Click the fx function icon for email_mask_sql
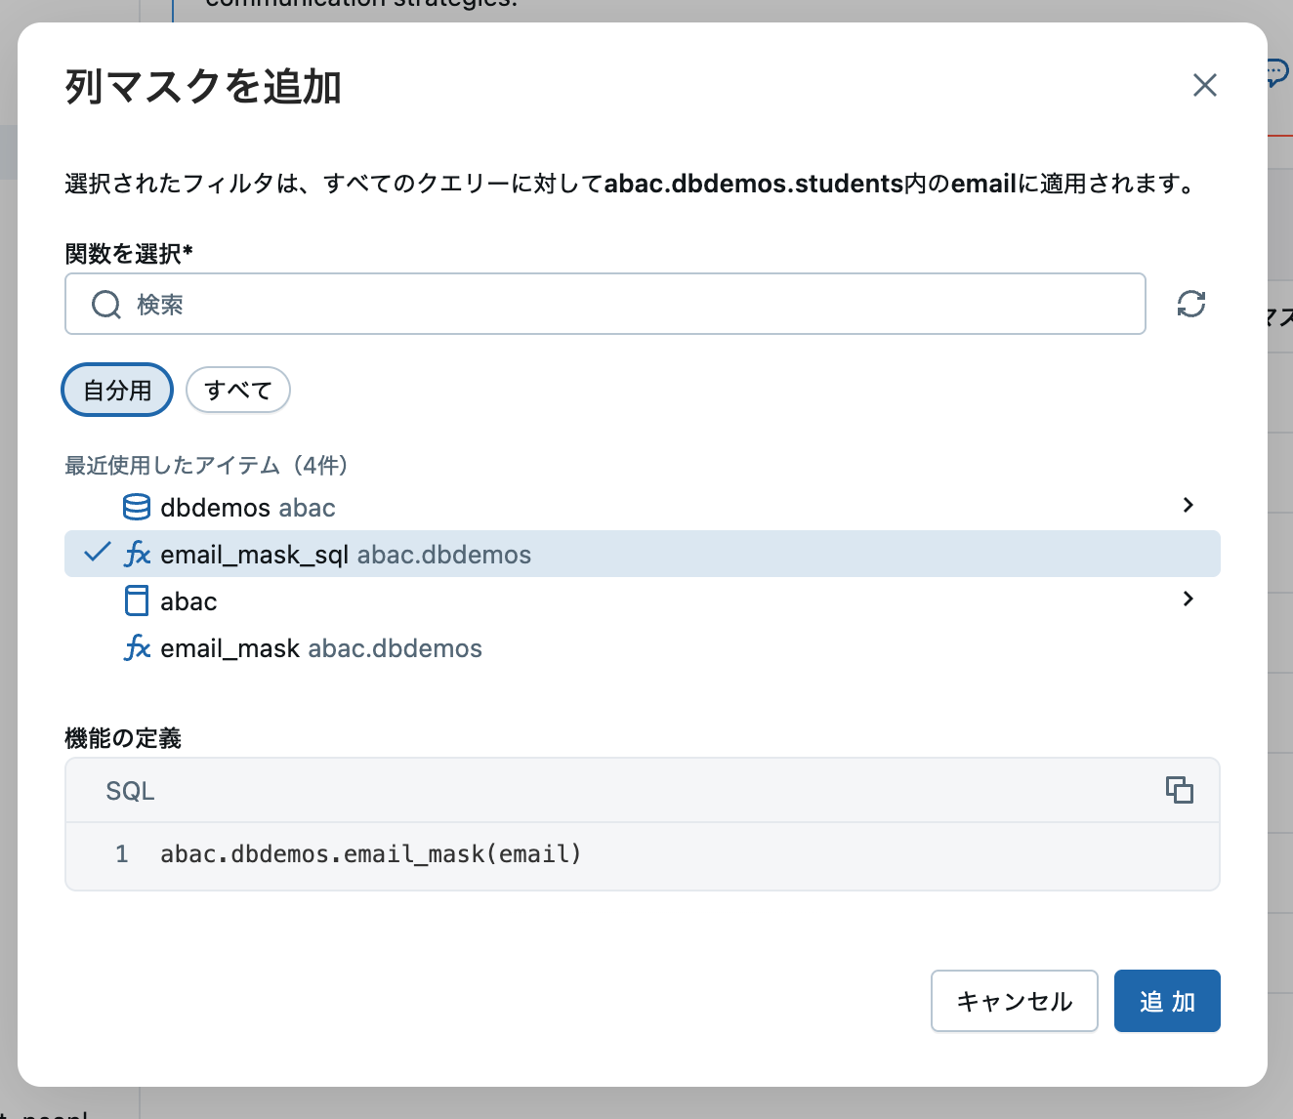 point(138,554)
